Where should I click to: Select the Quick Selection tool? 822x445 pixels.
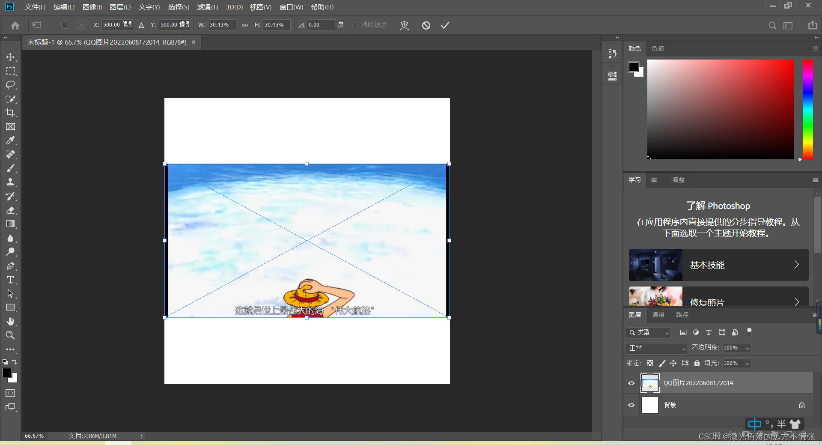coord(10,99)
